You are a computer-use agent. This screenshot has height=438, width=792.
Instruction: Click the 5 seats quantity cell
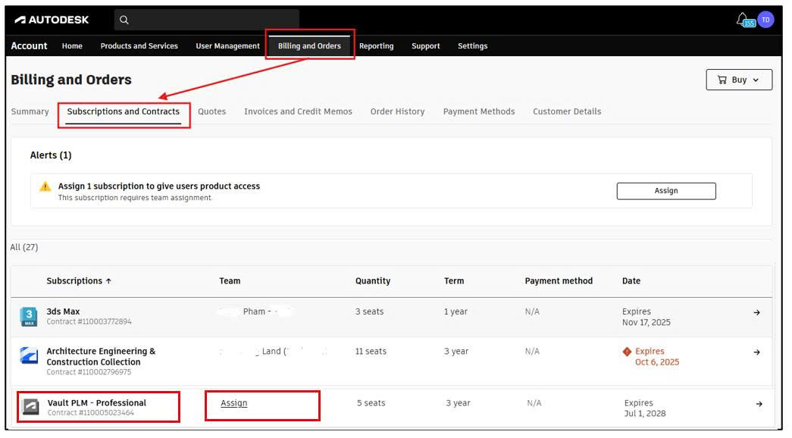(371, 403)
